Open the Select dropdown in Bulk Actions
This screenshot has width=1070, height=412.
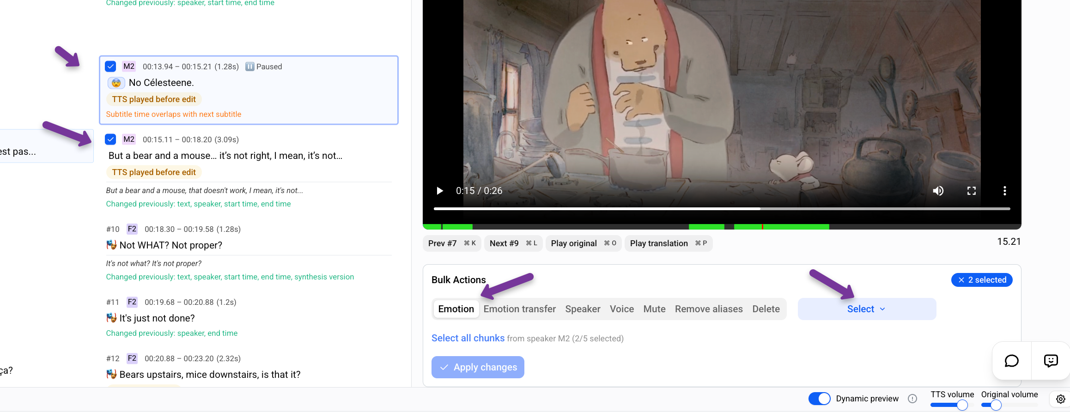point(867,309)
